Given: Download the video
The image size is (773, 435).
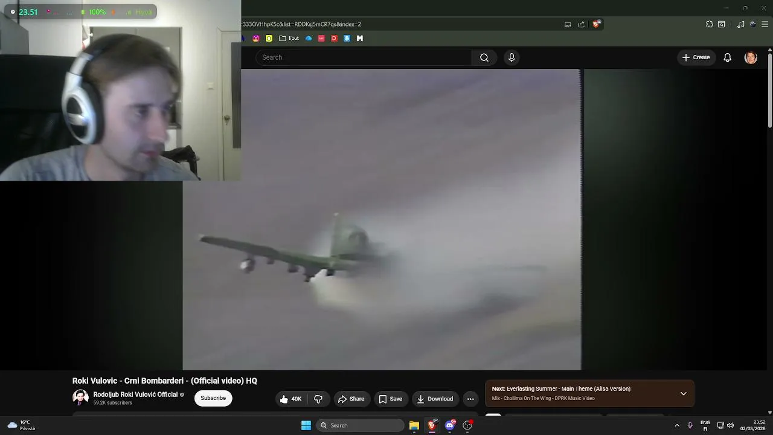Looking at the screenshot, I should (435, 399).
